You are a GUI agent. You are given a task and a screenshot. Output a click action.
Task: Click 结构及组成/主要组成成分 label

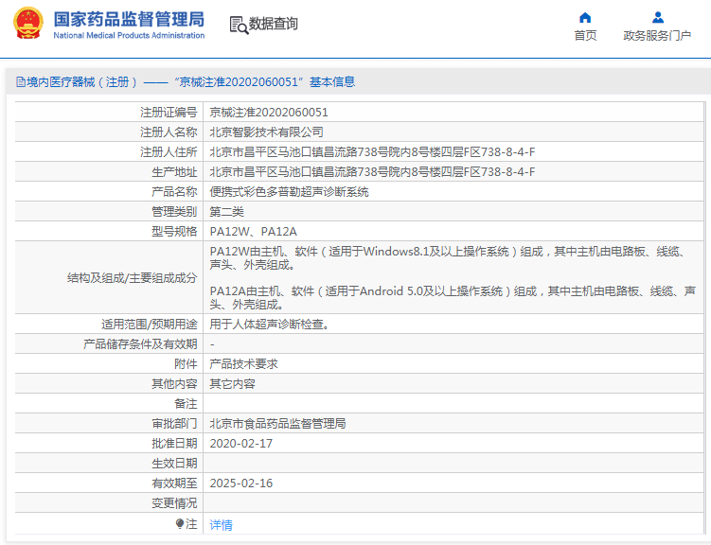132,278
